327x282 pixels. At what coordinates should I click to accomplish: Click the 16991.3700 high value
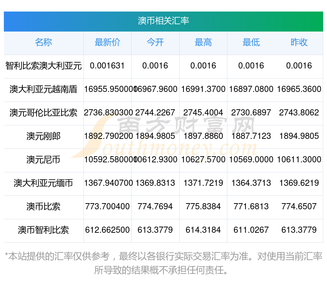[x=203, y=89]
